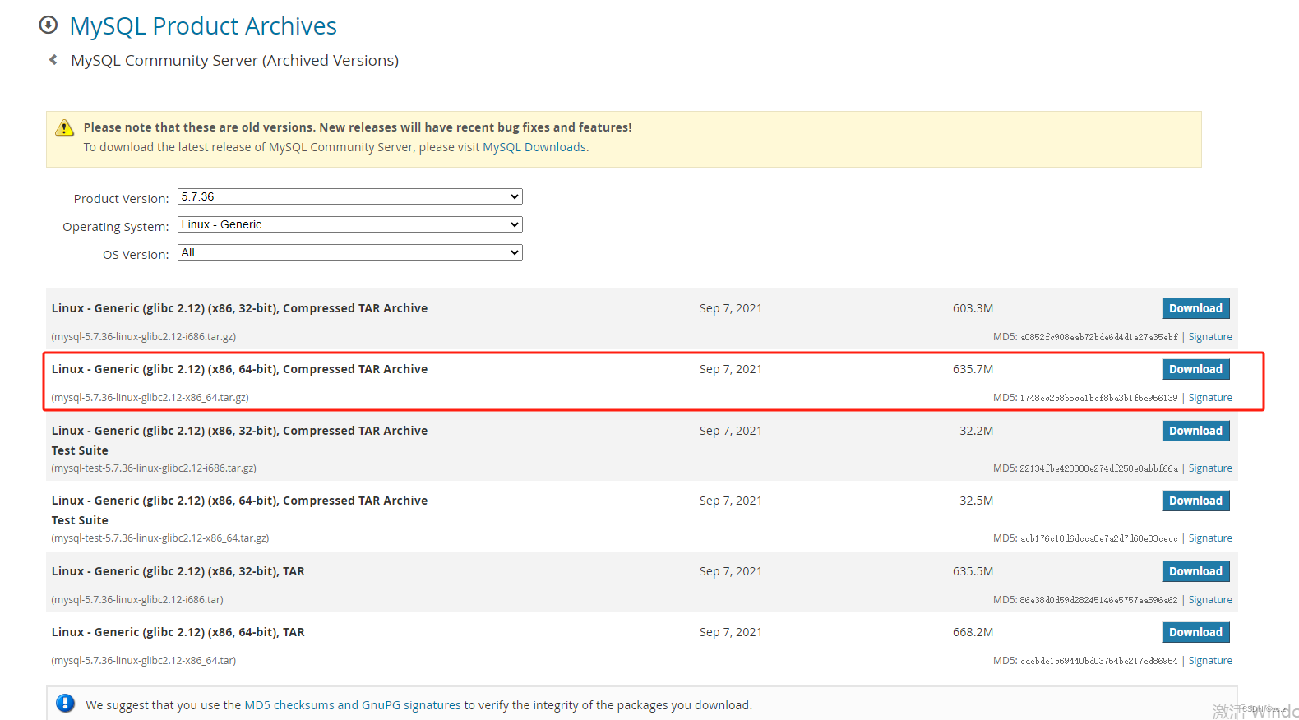Select filename (mysql-5.7.36-linux-glibc2.12-i686.tar)
The height and width of the screenshot is (720, 1299).
137,600
